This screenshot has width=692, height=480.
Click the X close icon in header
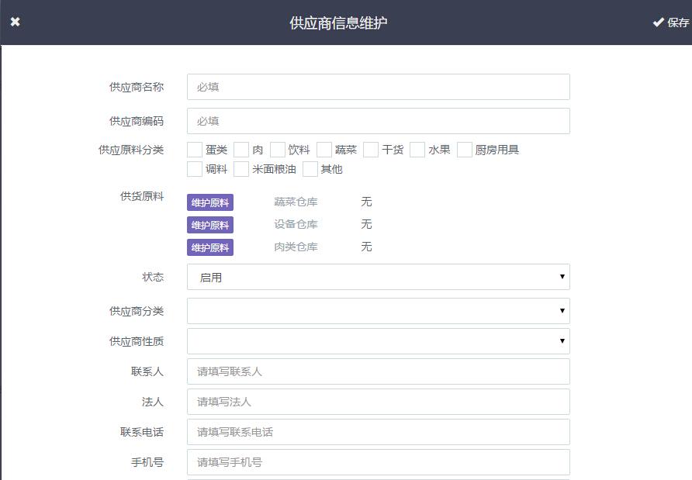[x=15, y=22]
